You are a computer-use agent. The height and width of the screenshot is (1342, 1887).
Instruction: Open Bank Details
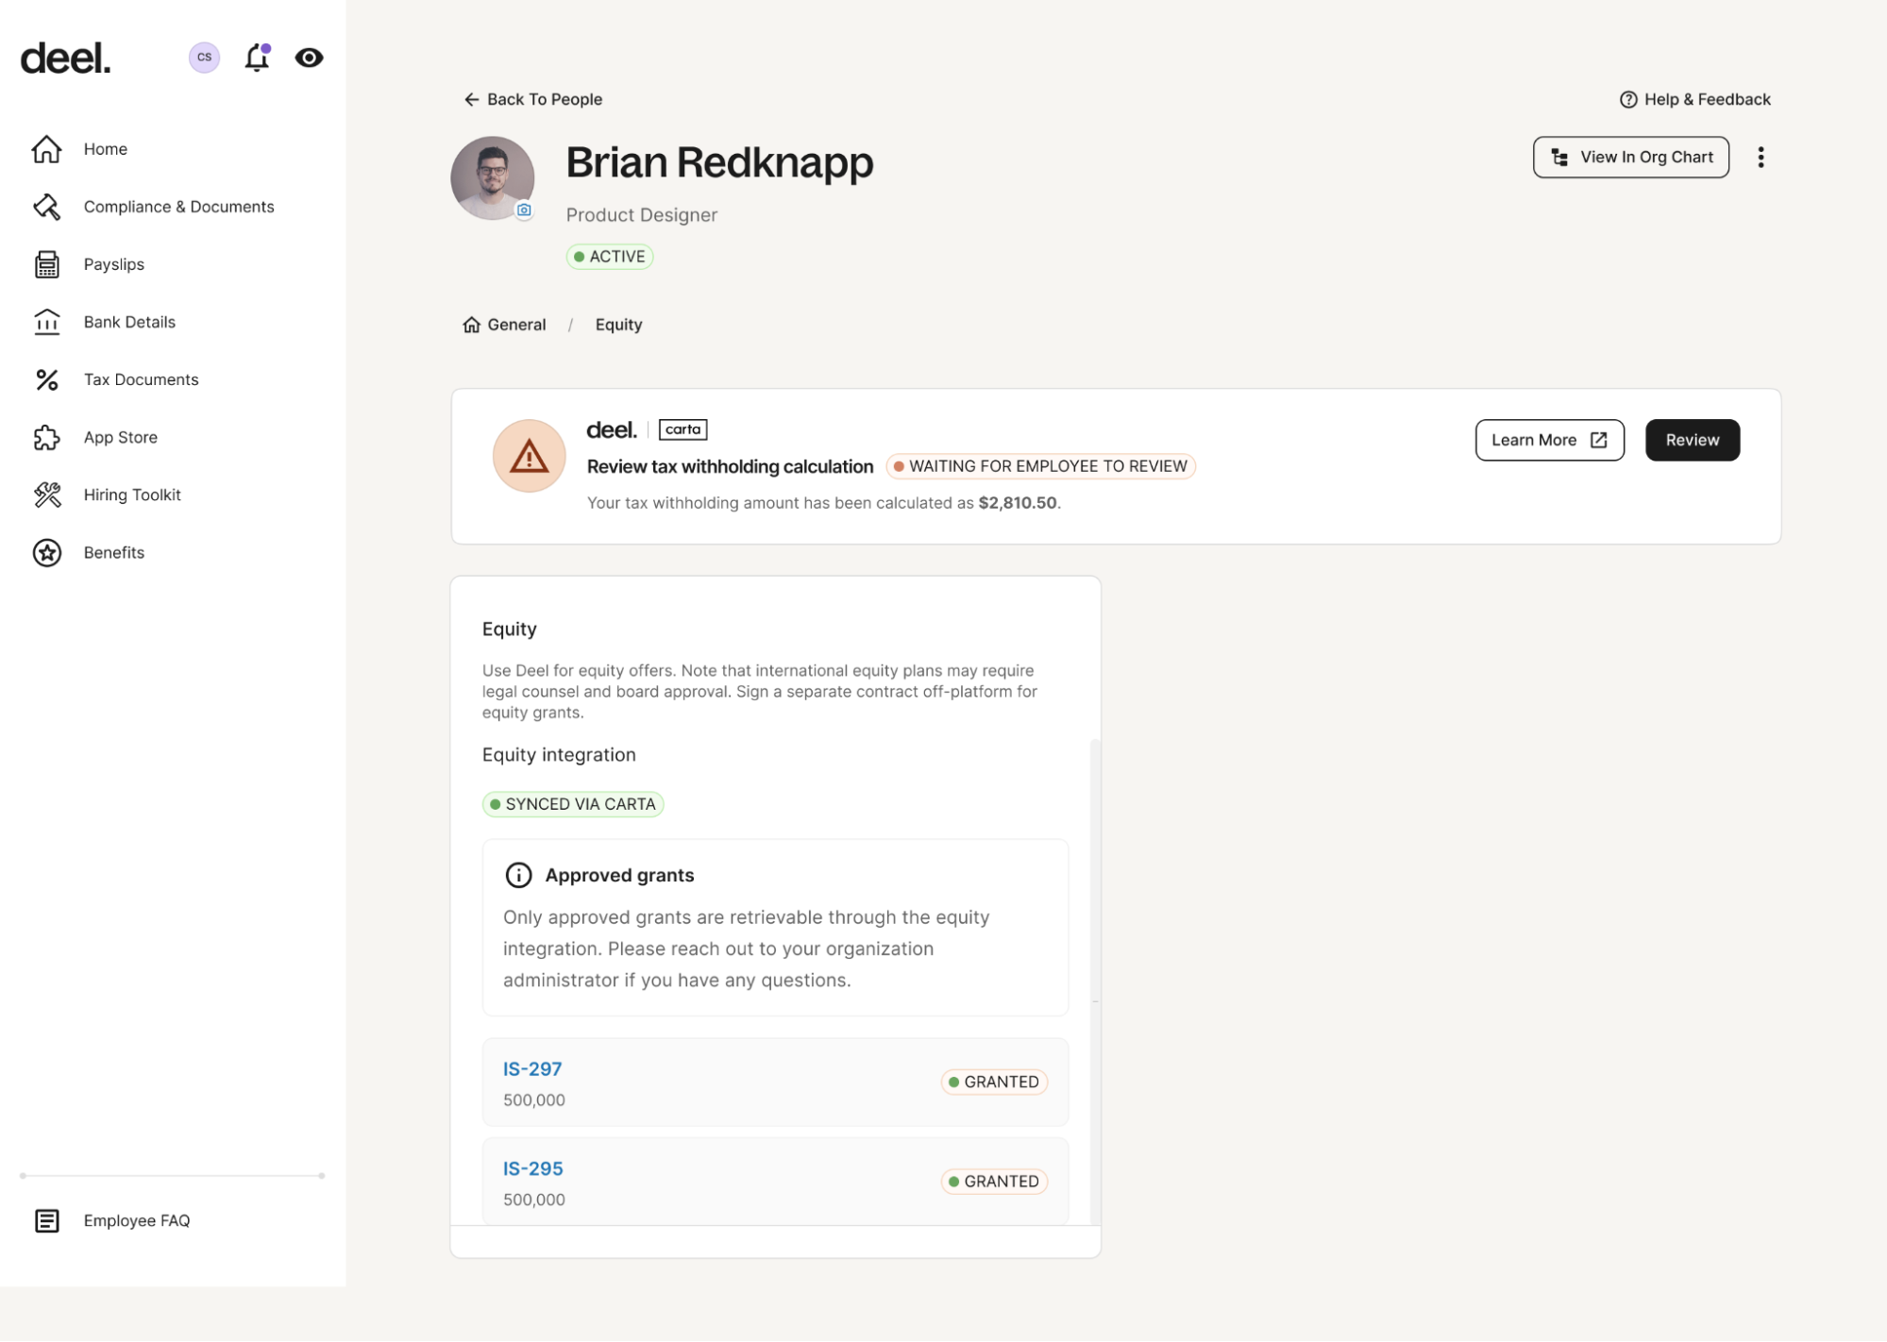pos(128,322)
